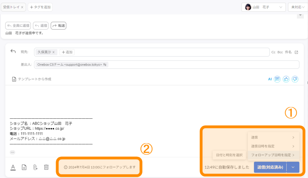Expand send options arrow beside 送信(対応済み)
Image resolution: width=308 pixels, height=178 pixels.
(x=293, y=168)
